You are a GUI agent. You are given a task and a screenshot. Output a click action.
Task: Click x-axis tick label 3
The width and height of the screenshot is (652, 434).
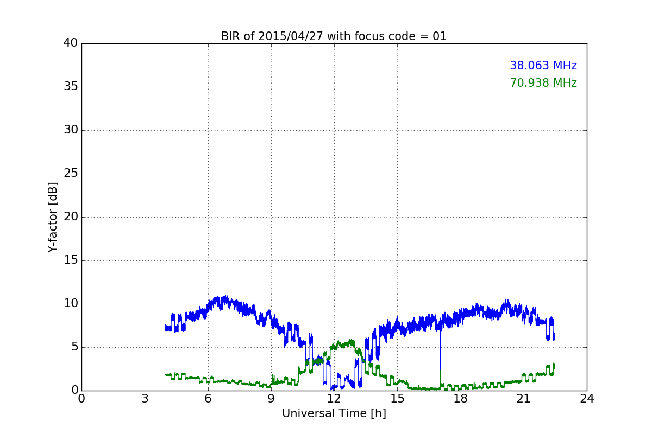click(145, 399)
